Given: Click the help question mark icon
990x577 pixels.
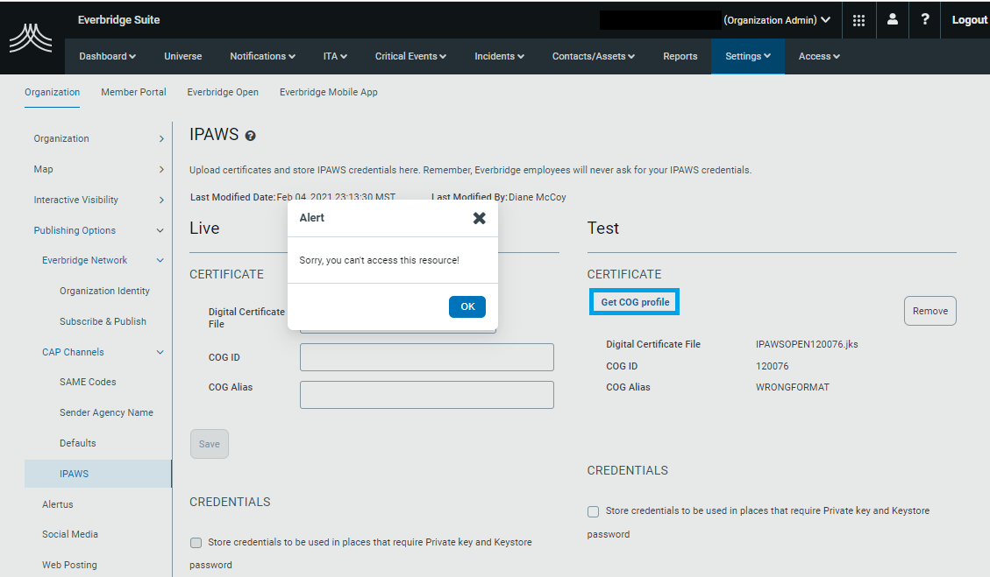Looking at the screenshot, I should 925,19.
